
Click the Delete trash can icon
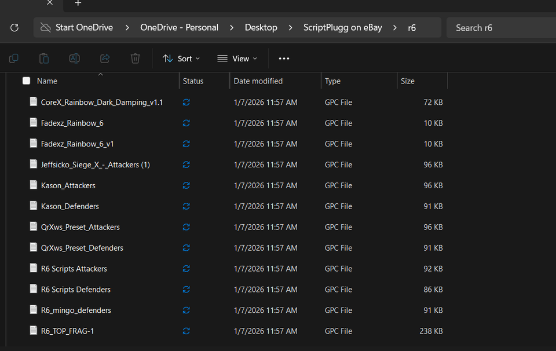point(135,58)
